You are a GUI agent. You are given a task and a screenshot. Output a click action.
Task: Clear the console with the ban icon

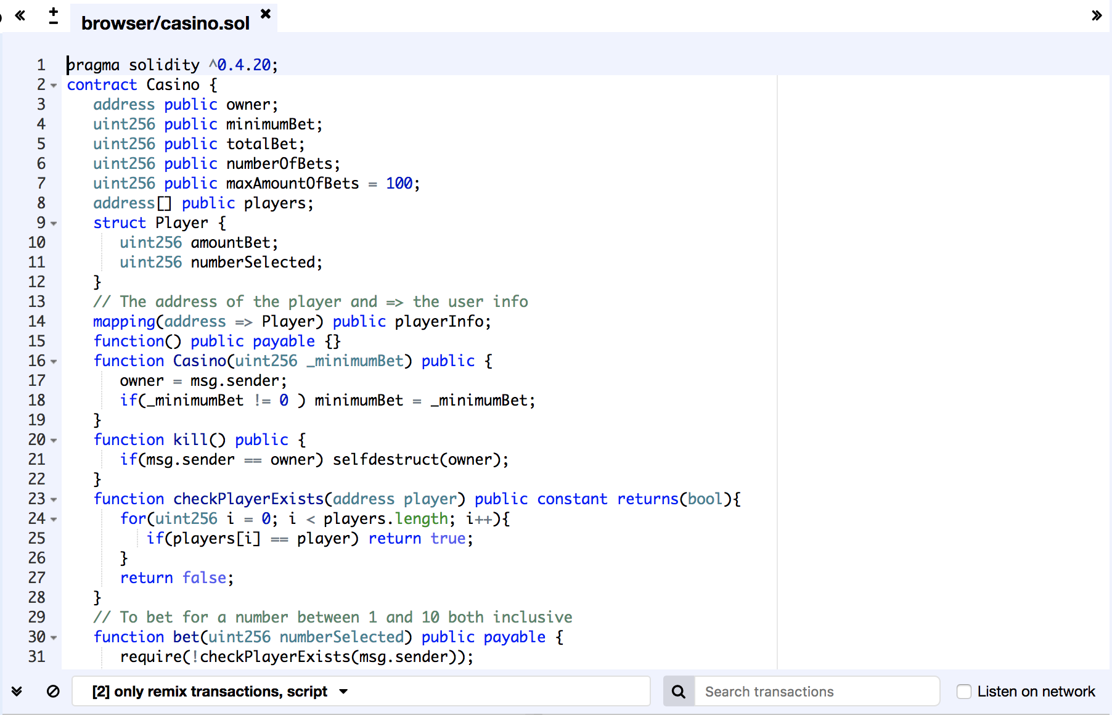pyautogui.click(x=53, y=691)
